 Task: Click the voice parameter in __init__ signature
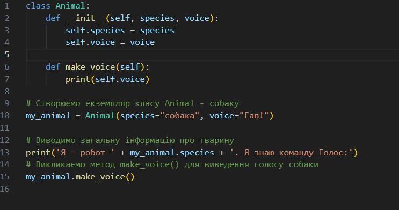tap(197, 18)
